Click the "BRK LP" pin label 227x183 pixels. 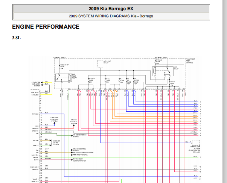[36, 145]
